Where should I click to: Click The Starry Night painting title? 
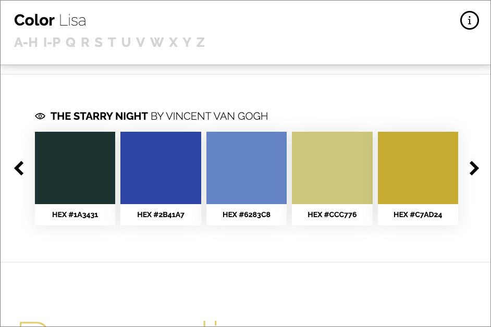pyautogui.click(x=99, y=116)
